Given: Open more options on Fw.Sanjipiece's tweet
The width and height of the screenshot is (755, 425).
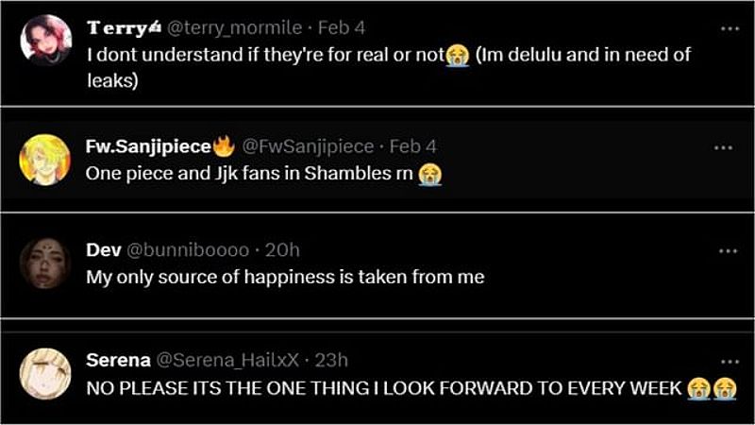Looking at the screenshot, I should pyautogui.click(x=723, y=148).
